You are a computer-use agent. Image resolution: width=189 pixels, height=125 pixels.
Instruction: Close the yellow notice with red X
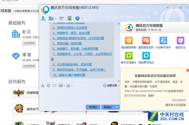(x=188, y=70)
